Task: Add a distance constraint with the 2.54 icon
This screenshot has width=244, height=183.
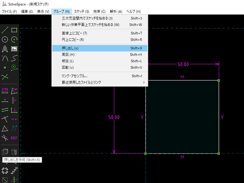Action: (x=5, y=91)
